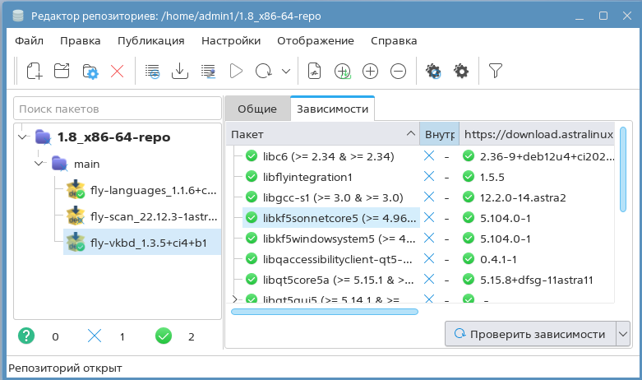Open dropdown arrow beside Проверить зависимости
Image resolution: width=642 pixels, height=380 pixels.
[622, 334]
